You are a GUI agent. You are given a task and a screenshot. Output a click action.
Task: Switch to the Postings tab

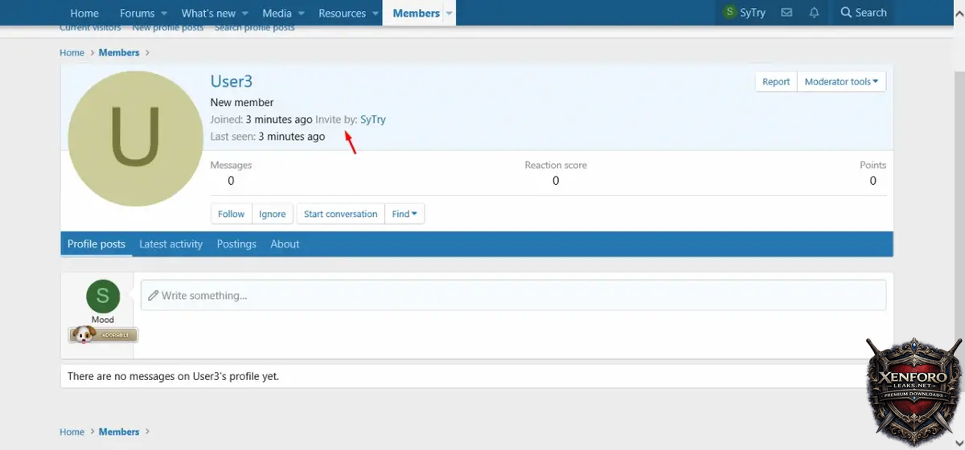coord(236,244)
